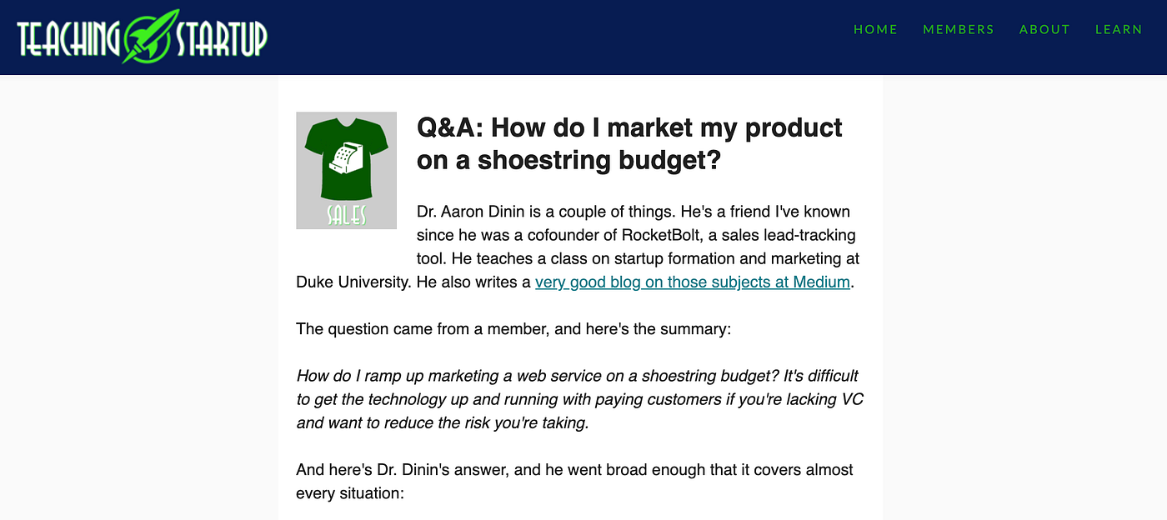
Task: Click the "SALES" label under the t-shirt
Action: [346, 215]
